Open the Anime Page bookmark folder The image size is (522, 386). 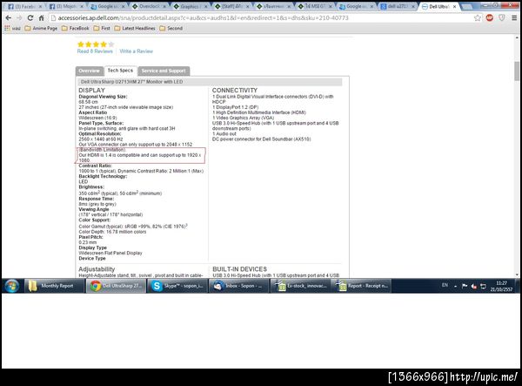click(41, 29)
